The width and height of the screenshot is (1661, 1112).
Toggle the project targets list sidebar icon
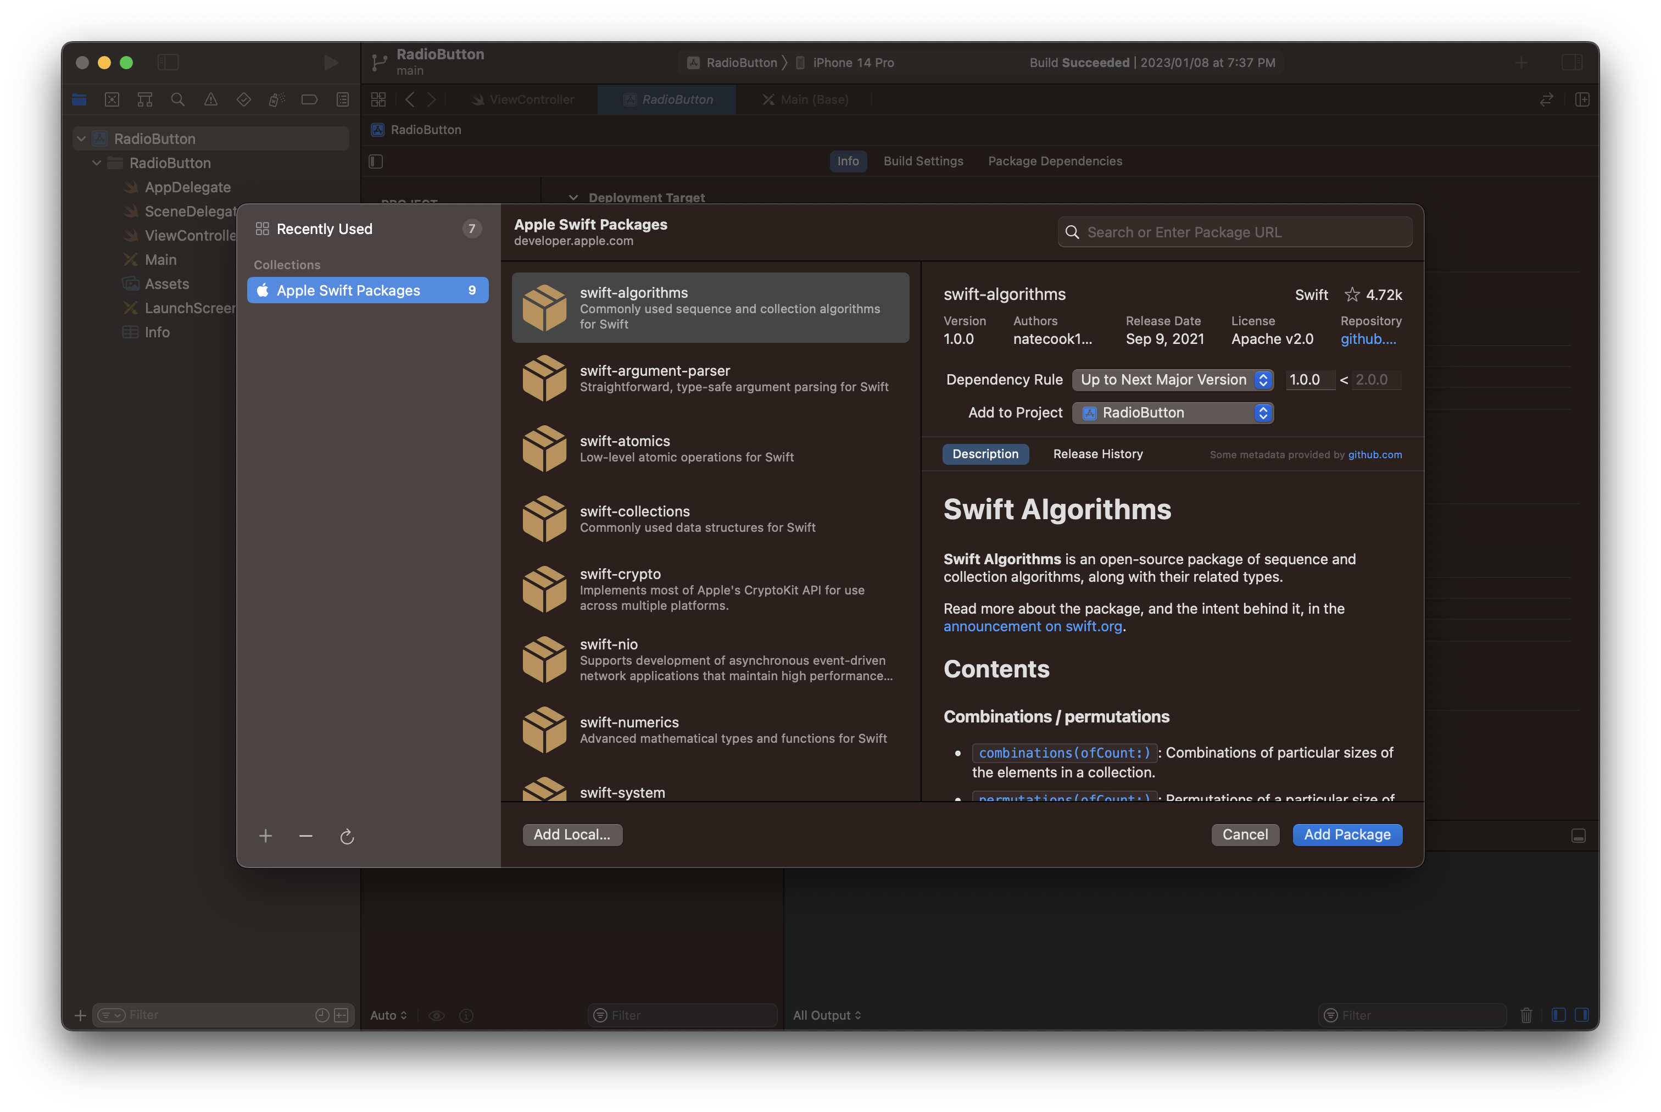point(376,162)
